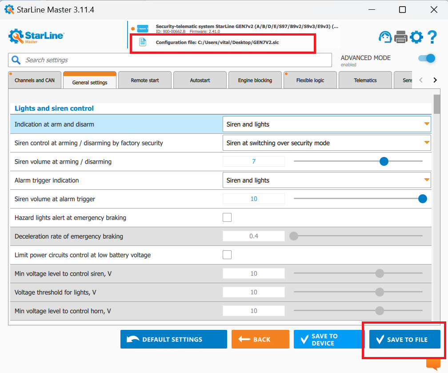
Task: Open the support headset icon
Action: pos(385,37)
